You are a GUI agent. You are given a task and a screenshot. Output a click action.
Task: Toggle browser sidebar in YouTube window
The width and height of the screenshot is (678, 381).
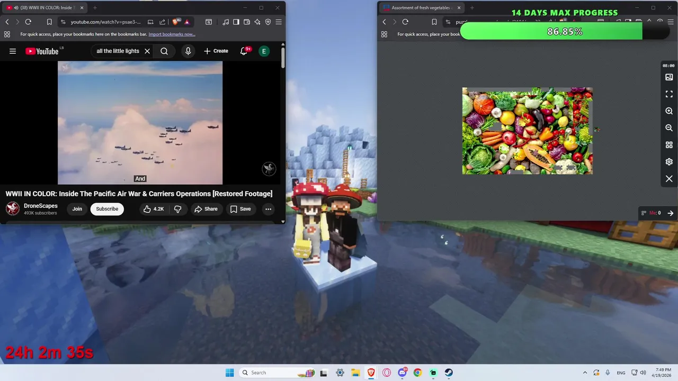pos(236,22)
